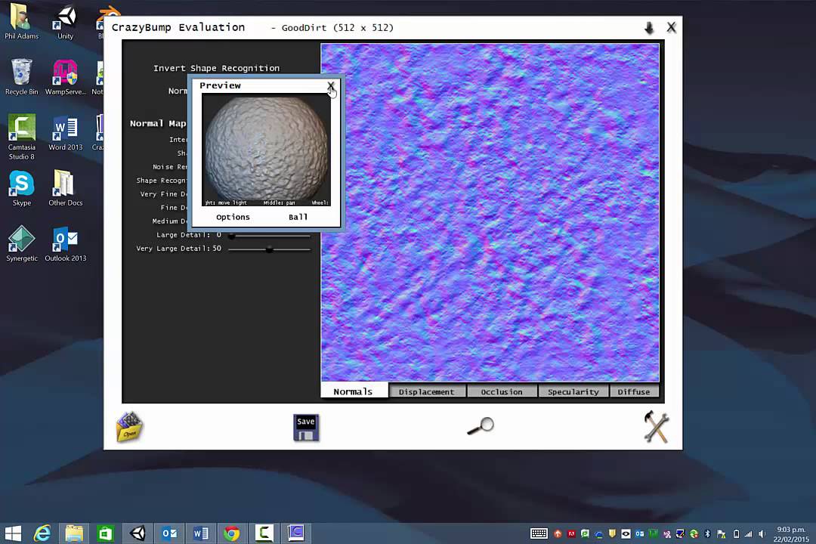Screen dimensions: 816x544
Task: Click the Ball shape button in Preview window
Action: pyautogui.click(x=298, y=217)
